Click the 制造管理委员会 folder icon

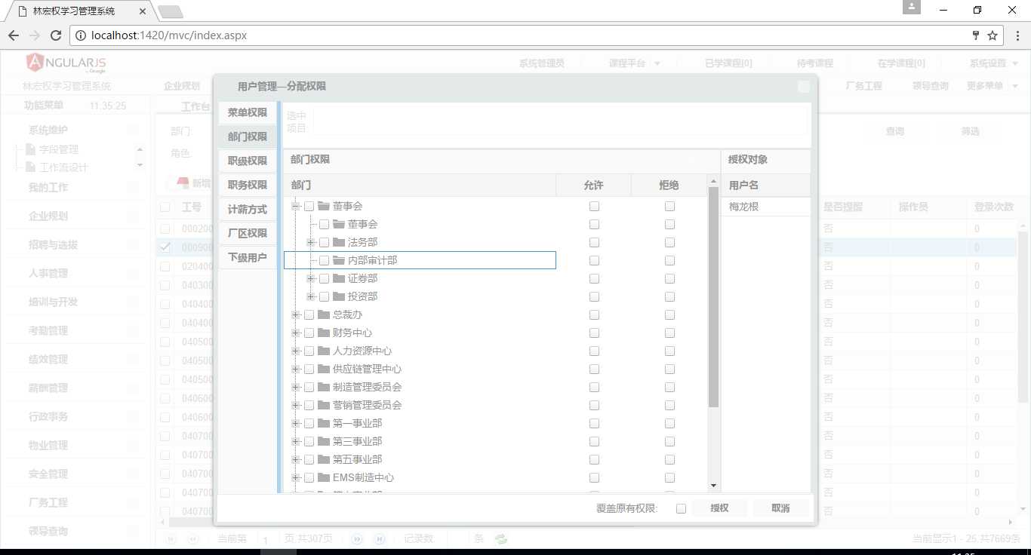324,387
